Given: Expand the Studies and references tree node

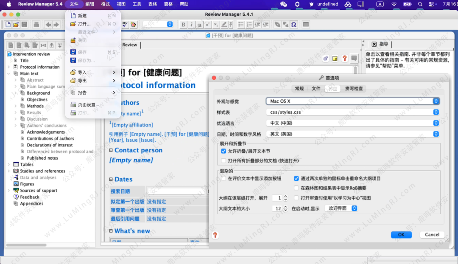Looking at the screenshot, I should pyautogui.click(x=9, y=171).
